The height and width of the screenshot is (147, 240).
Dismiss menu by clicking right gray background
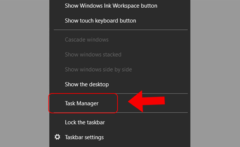coord(215,73)
